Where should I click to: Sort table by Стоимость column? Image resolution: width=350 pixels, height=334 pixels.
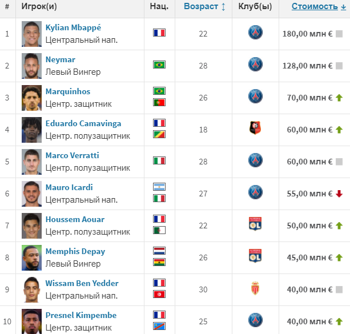pos(315,6)
